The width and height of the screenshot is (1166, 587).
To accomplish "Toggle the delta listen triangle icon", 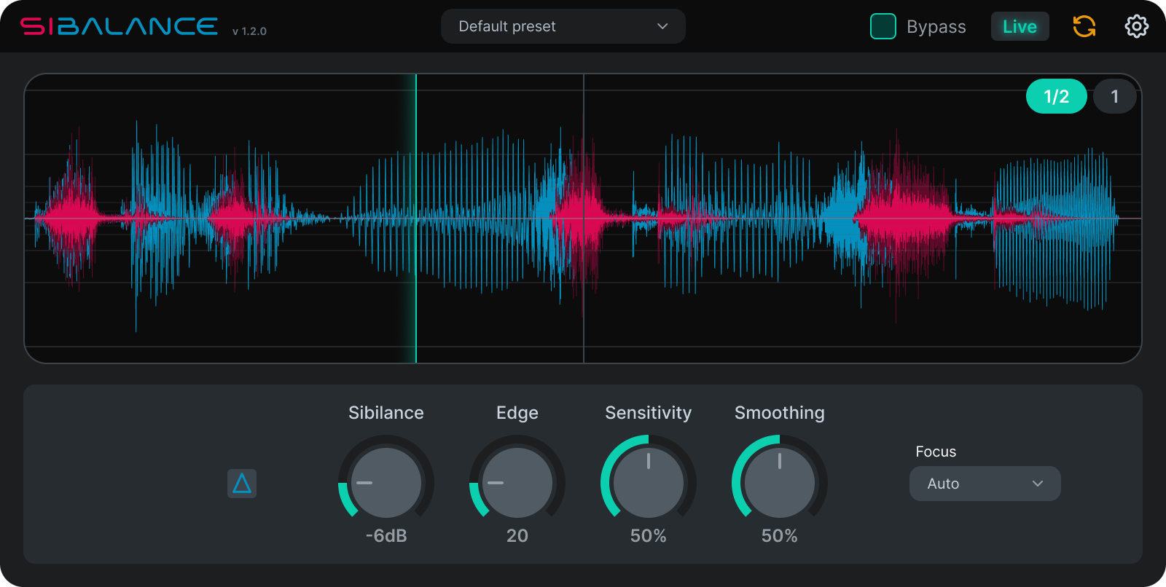I will [x=242, y=484].
